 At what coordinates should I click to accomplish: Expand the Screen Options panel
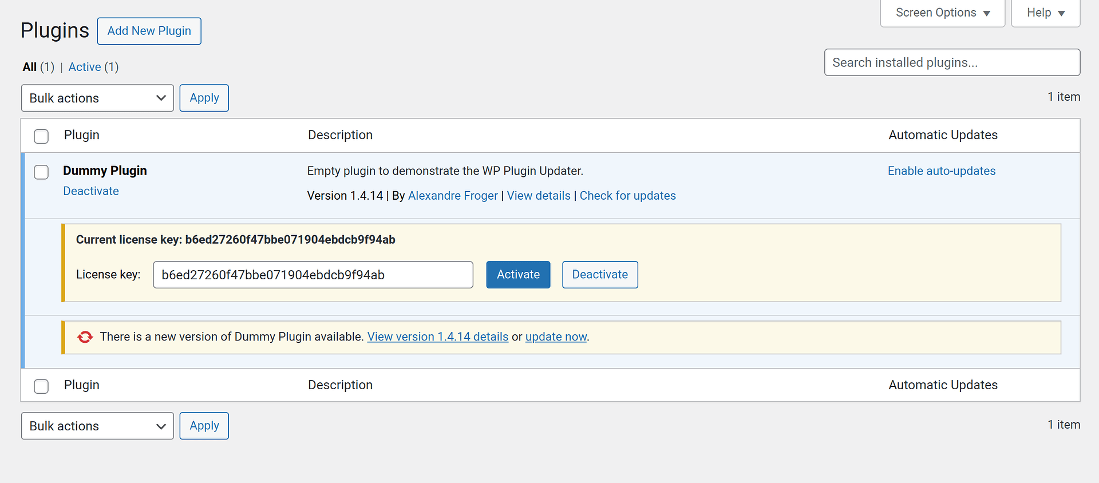[x=942, y=13]
